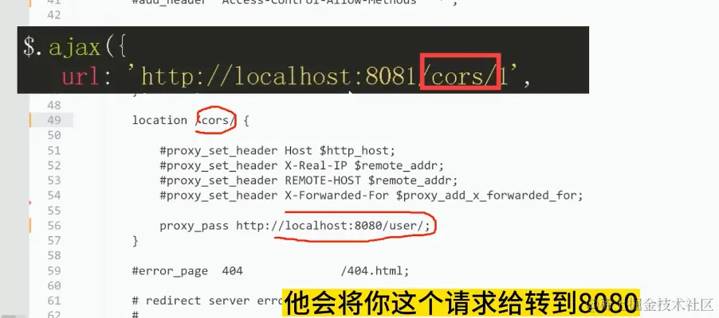
Task: Click the yellow Chinese subtitle caption
Action: [461, 302]
